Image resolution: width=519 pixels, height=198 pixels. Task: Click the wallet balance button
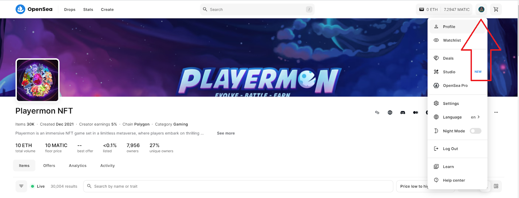pyautogui.click(x=444, y=9)
